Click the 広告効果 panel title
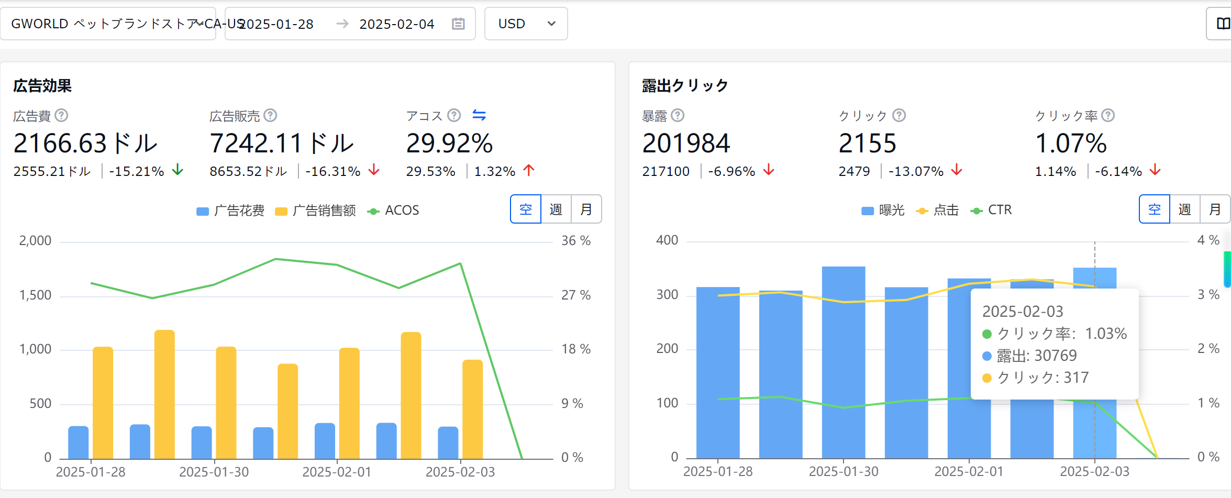Viewport: 1231px width, 498px height. [x=42, y=86]
